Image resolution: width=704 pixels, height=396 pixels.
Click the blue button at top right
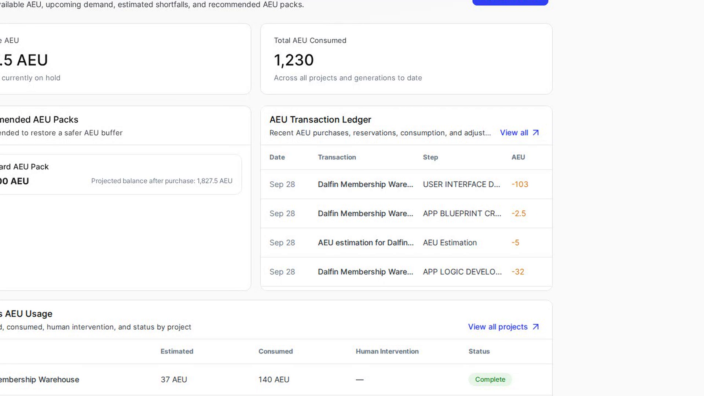pos(510,2)
